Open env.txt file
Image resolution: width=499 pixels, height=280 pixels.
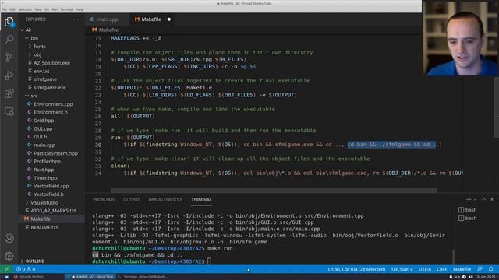click(41, 71)
